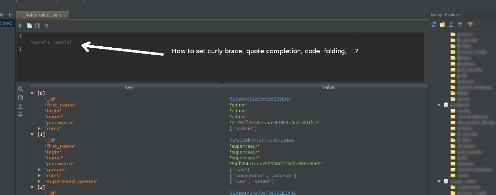The width and height of the screenshot is (496, 195).
Task: Select "first_name" key in document [0]
Action: pos(60,105)
